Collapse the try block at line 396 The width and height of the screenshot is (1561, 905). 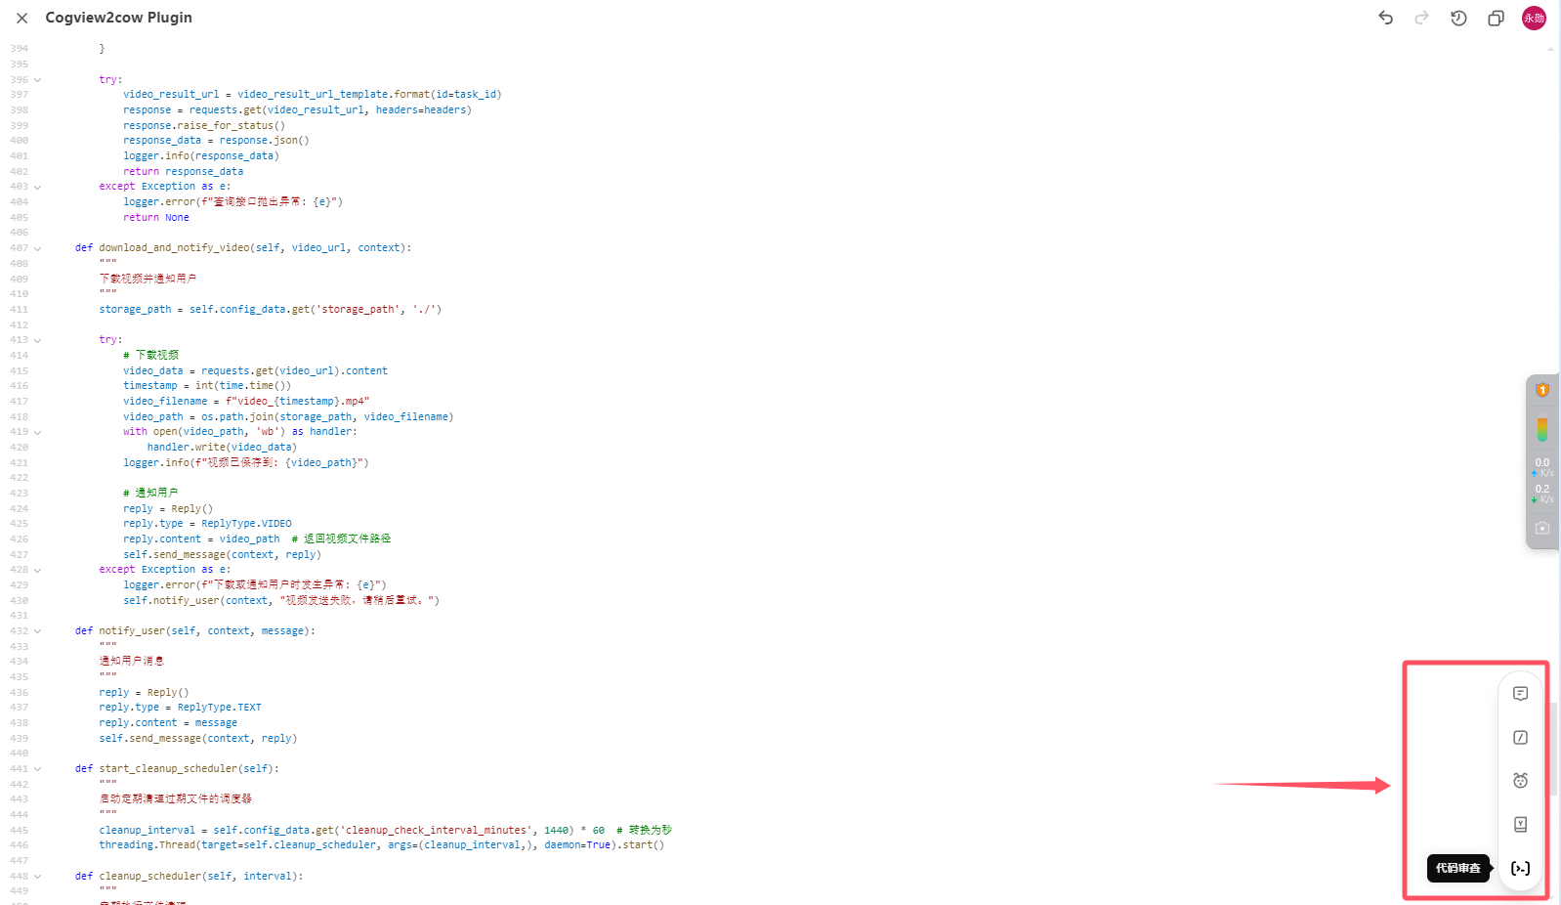tap(38, 80)
